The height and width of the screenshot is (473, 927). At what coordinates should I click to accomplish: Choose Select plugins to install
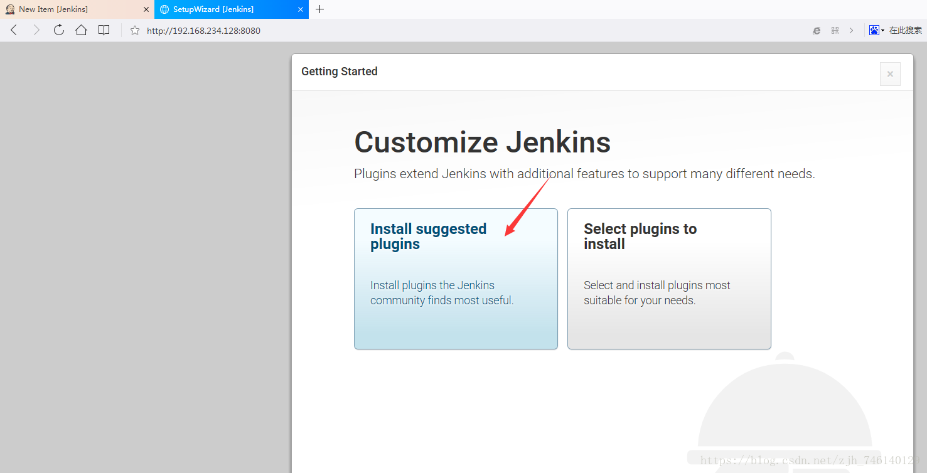pyautogui.click(x=669, y=279)
